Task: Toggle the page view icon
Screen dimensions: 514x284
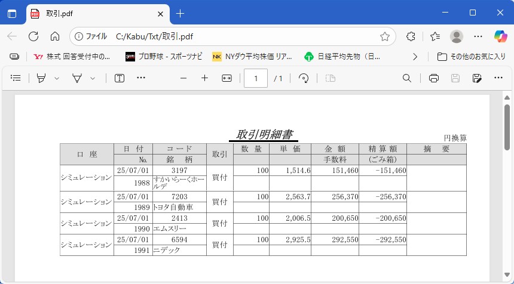Action: tap(331, 78)
